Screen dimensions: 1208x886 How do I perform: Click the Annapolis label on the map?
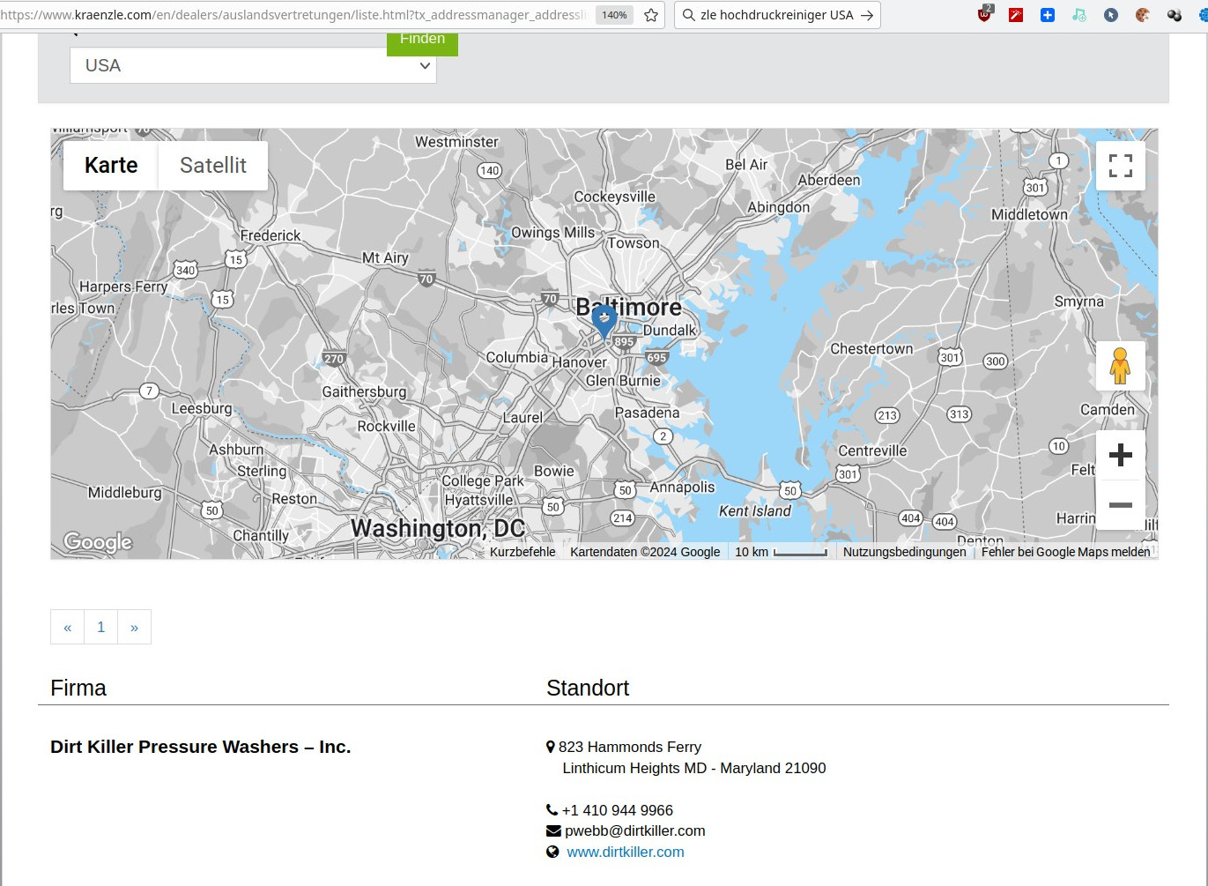coord(683,488)
